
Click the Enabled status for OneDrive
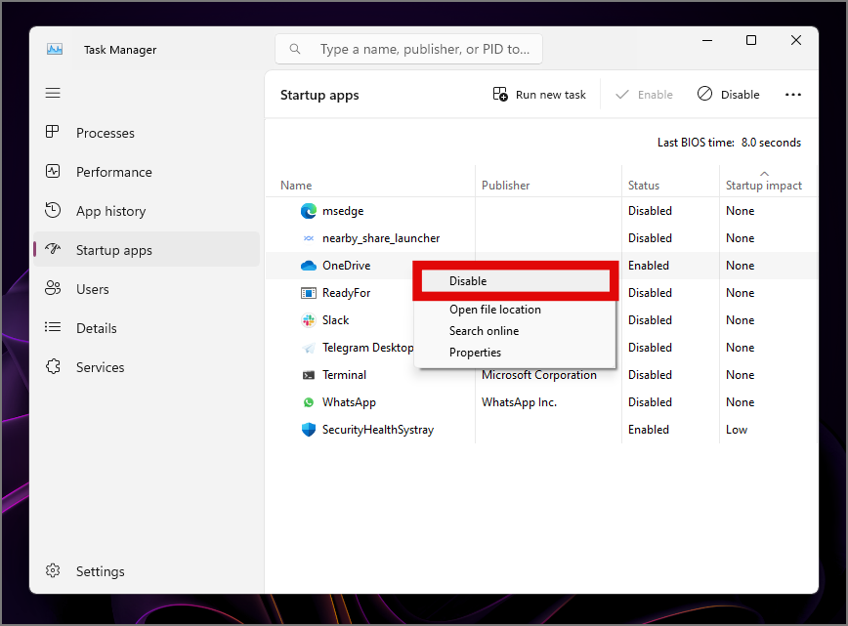[649, 266]
